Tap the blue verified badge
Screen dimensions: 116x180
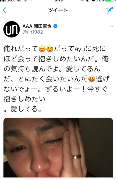[x=55, y=26]
